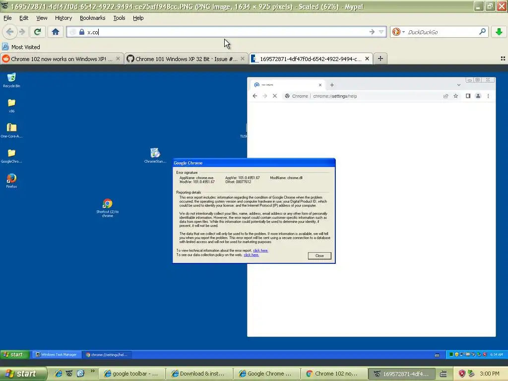Click the search magnifier icon

(x=482, y=32)
